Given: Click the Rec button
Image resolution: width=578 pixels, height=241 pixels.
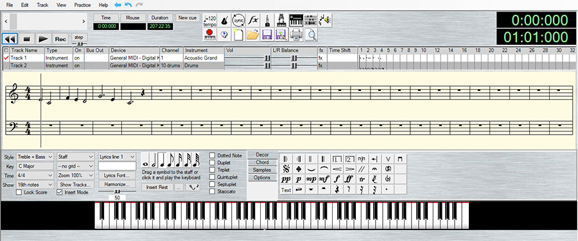Looking at the screenshot, I should click(61, 39).
